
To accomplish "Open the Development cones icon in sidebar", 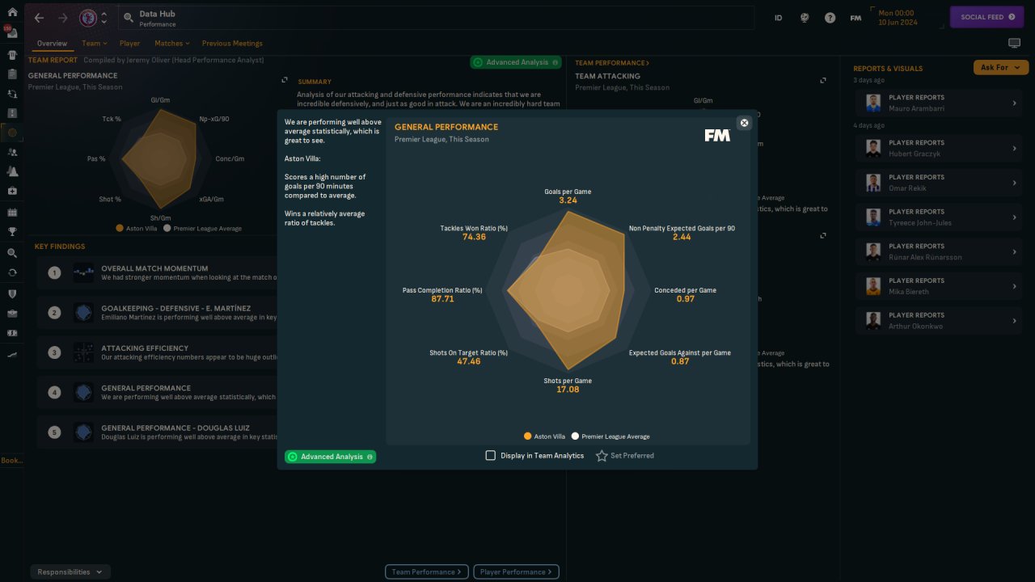I will [x=12, y=171].
